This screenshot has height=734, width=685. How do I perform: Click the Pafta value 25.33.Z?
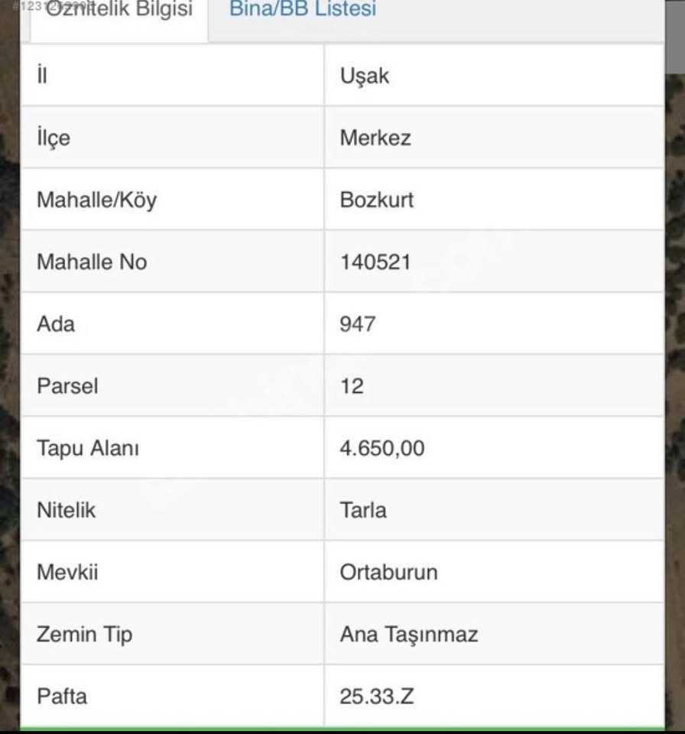pos(378,697)
